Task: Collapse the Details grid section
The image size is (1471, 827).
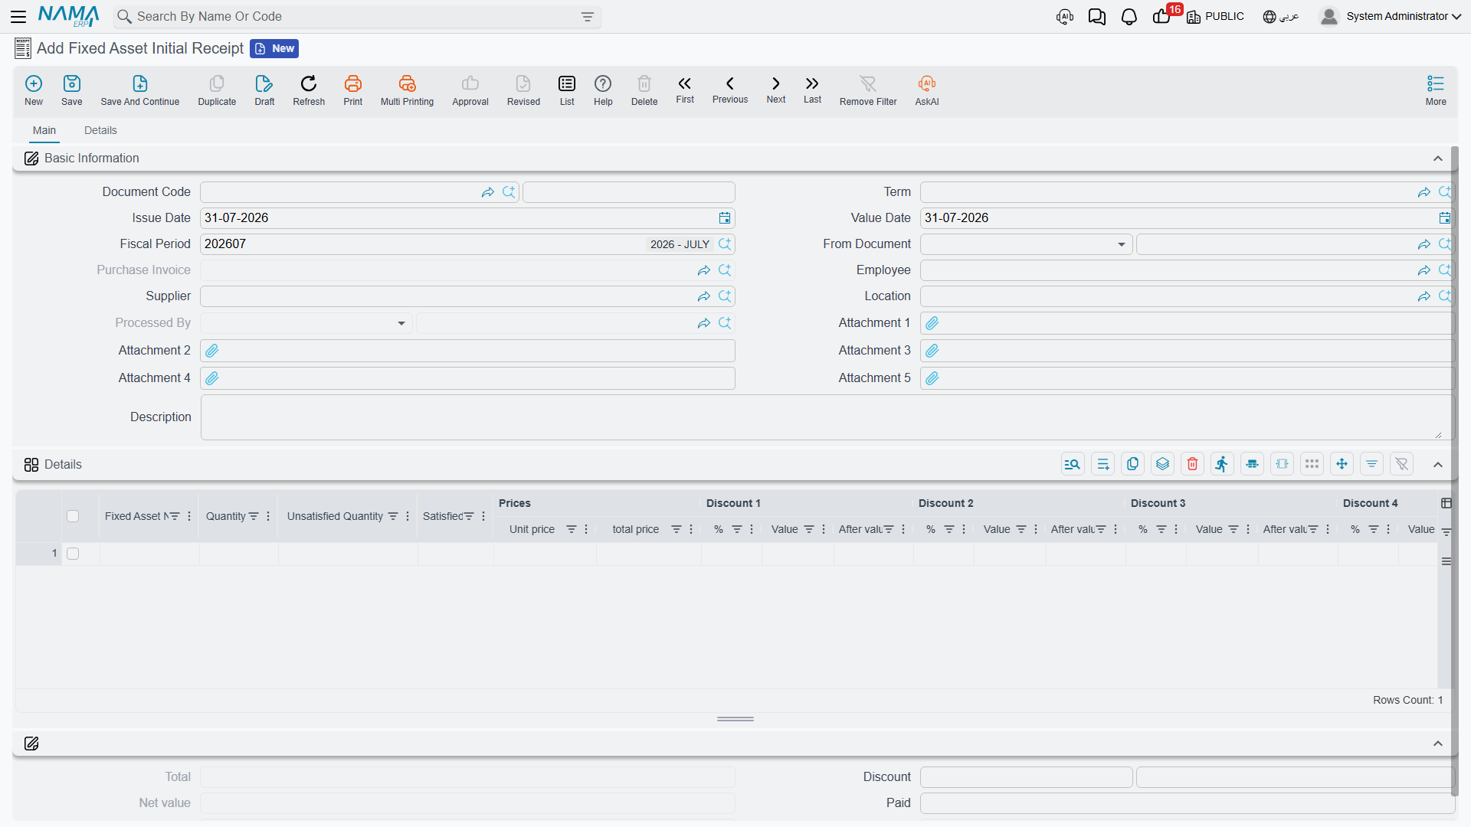Action: pos(1438,465)
